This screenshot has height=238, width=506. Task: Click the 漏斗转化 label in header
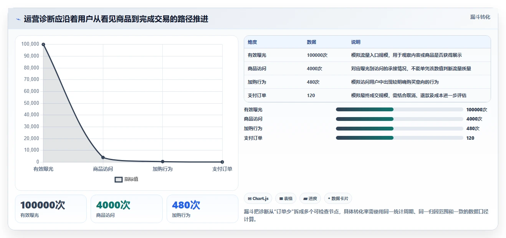pyautogui.click(x=480, y=17)
